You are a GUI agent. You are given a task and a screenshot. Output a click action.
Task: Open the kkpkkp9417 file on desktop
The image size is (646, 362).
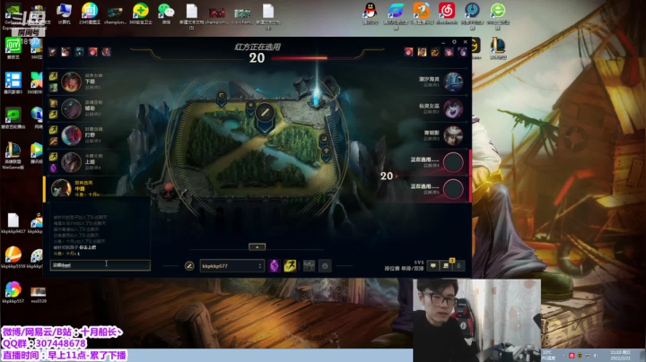(x=13, y=223)
